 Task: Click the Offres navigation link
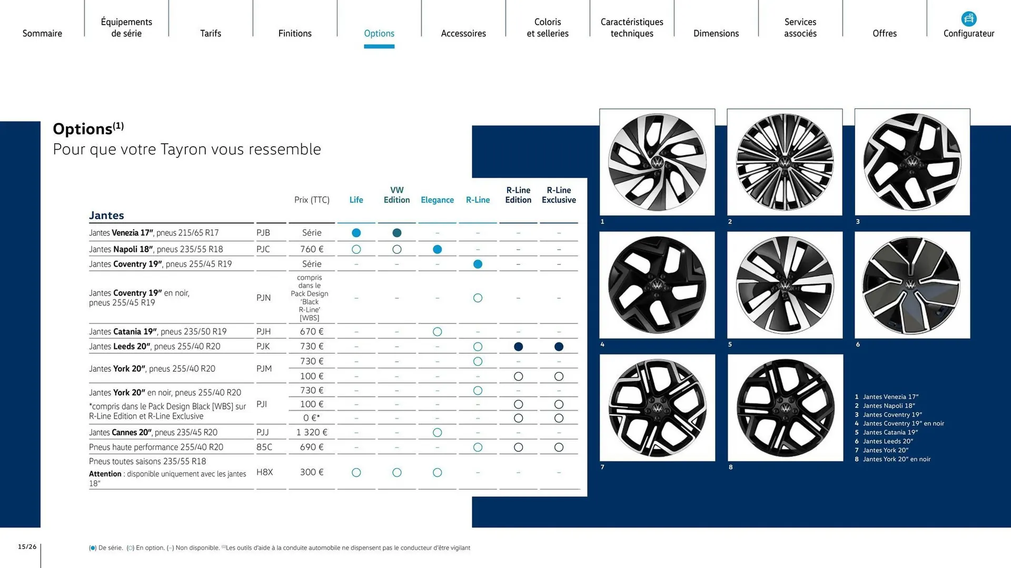(x=884, y=33)
